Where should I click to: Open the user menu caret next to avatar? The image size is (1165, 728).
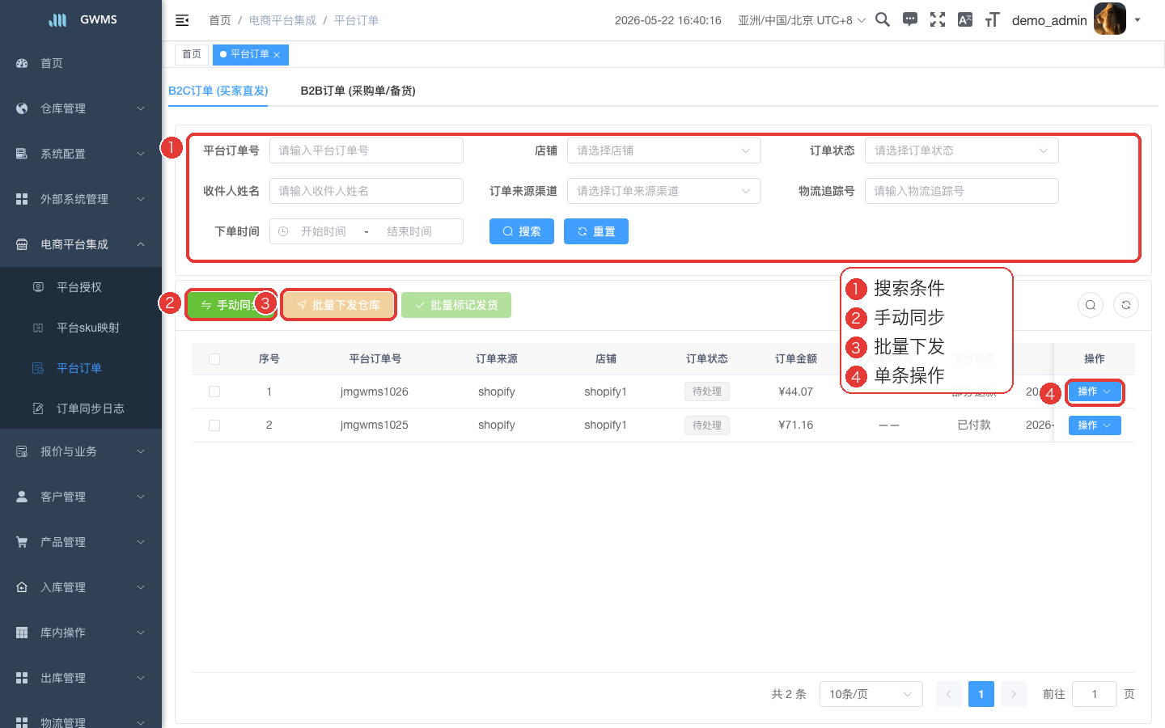(1137, 20)
